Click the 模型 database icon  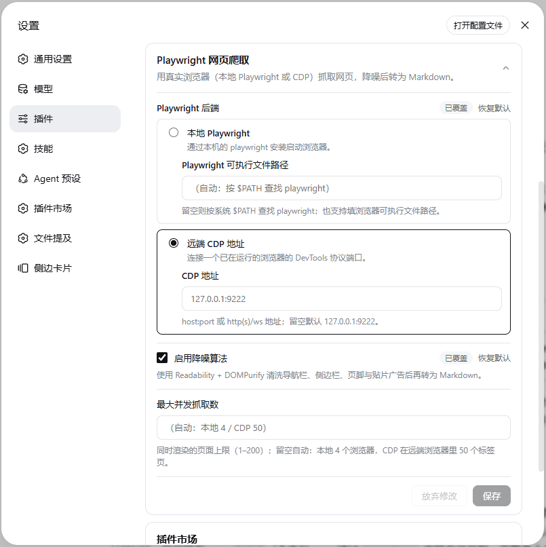point(23,89)
